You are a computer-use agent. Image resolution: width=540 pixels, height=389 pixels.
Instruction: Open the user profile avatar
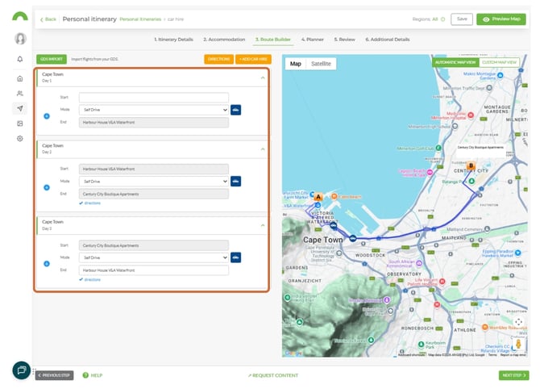(x=20, y=39)
